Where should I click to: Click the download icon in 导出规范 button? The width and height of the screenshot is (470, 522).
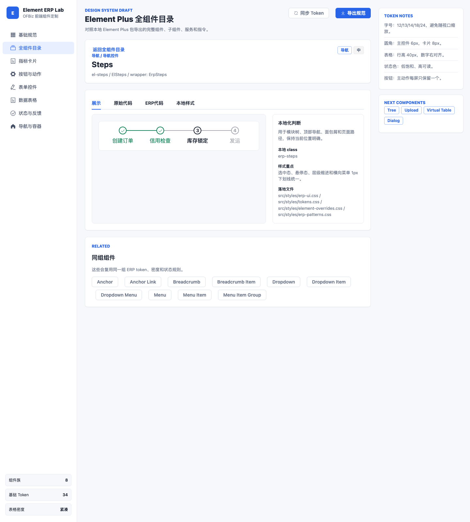[x=343, y=13]
